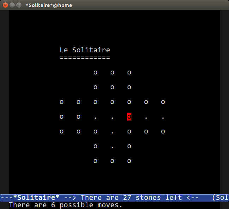Pick the top-left stone in the first row
The width and height of the screenshot is (229, 209).
click(95, 73)
